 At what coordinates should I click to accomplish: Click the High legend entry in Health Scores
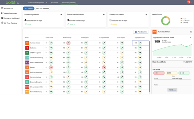pos(184,23)
